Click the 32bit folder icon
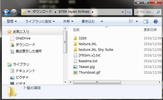The width and height of the screenshot is (163, 100). click(75, 38)
